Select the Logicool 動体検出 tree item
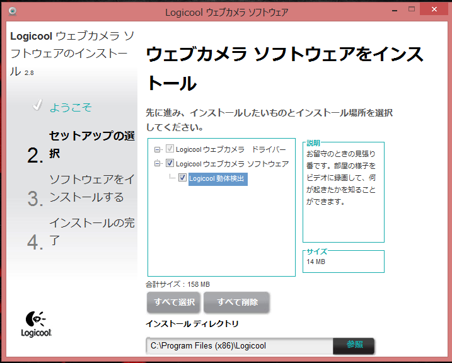 click(218, 178)
